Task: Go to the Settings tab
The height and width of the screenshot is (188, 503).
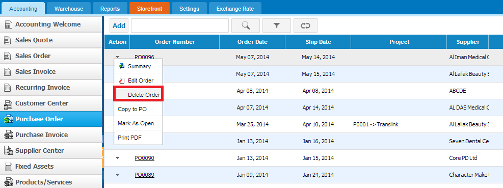Action: [x=189, y=9]
